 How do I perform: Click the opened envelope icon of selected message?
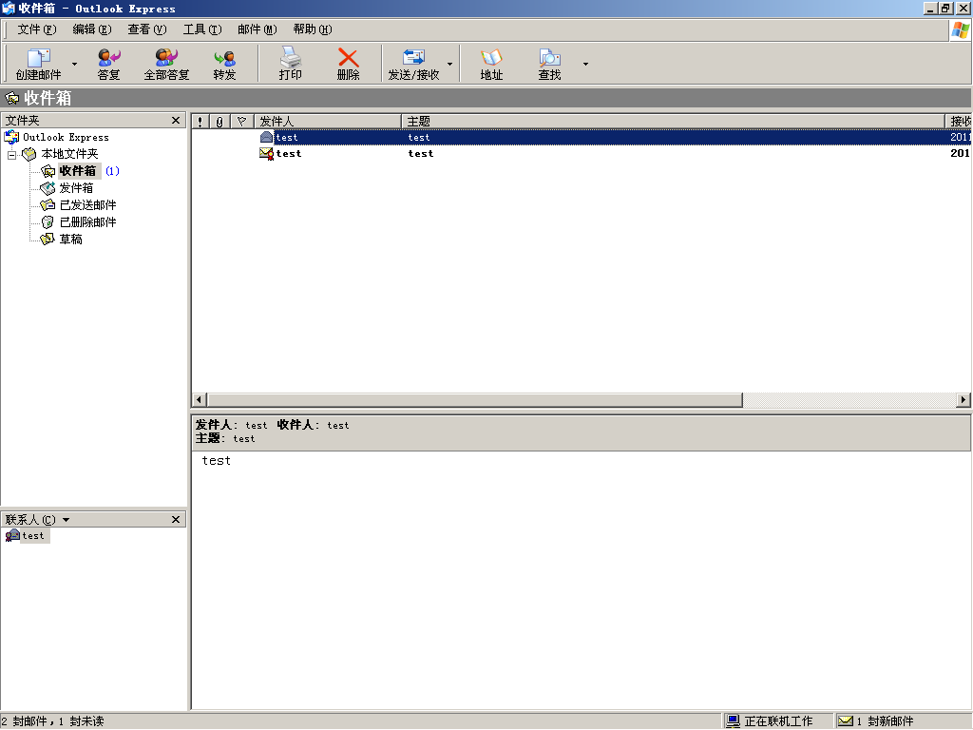[x=266, y=137]
